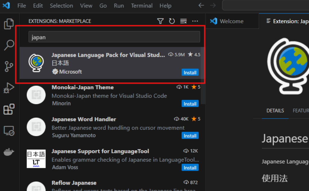Screen dimensions: 309x191
Task: Open the filter extensions dropdown
Action: [x=161, y=21]
